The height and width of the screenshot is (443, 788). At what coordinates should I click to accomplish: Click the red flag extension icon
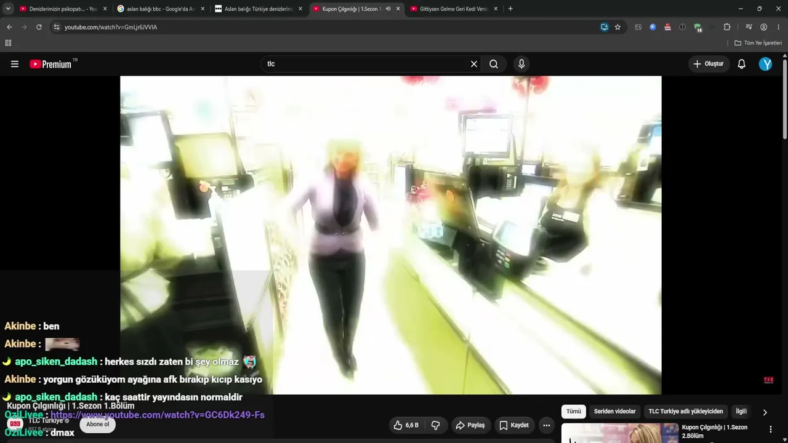pos(667,27)
